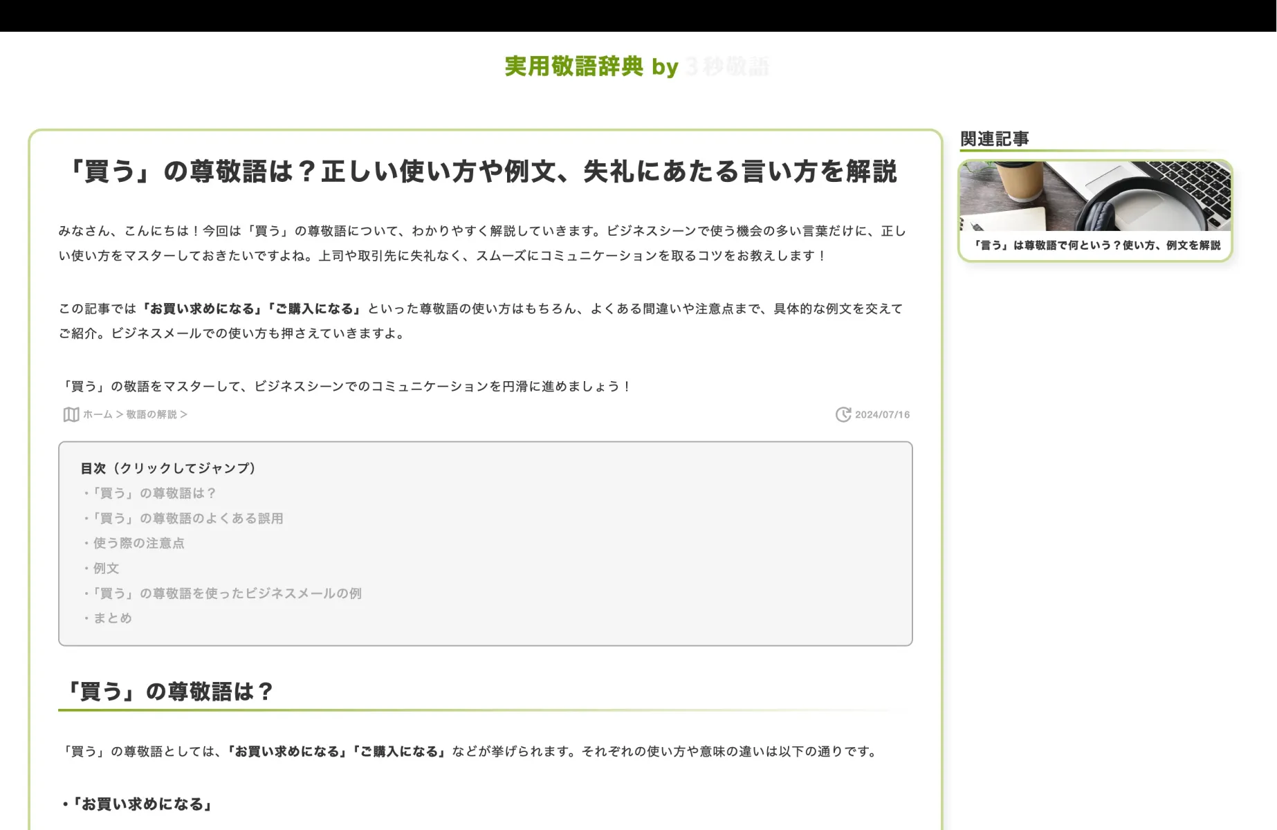Click the site logo 実用敬語辞典 by 3秒敬語
The width and height of the screenshot is (1277, 830).
[x=636, y=66]
